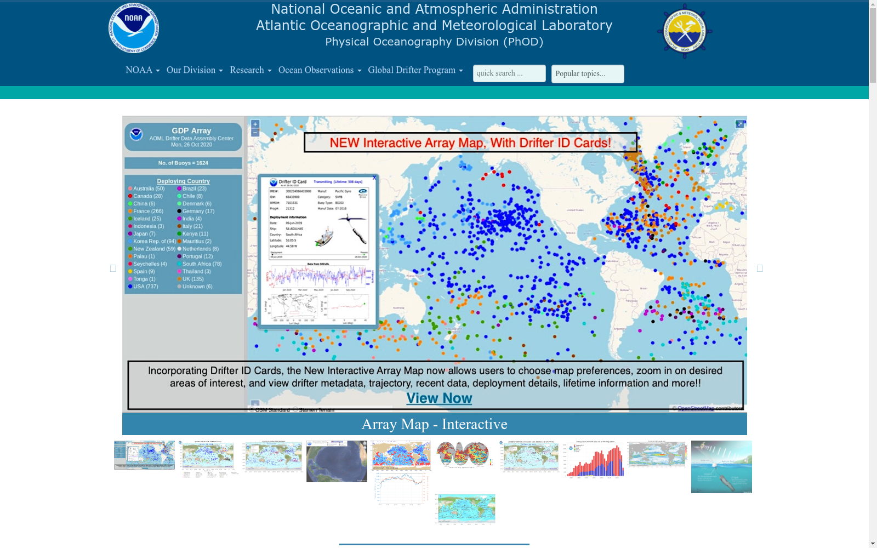Go to the previous carousel slide
Screen dimensions: 877x548
click(113, 268)
